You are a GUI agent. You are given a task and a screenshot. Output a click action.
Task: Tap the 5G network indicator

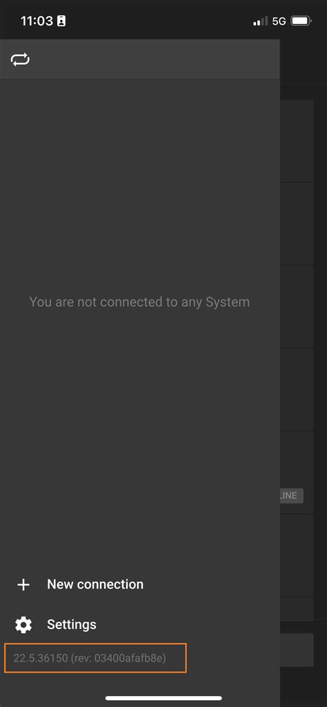pyautogui.click(x=279, y=21)
